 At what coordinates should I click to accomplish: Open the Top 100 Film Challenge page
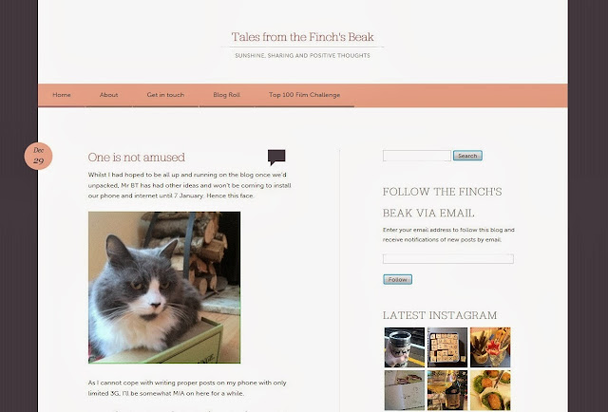pyautogui.click(x=304, y=95)
